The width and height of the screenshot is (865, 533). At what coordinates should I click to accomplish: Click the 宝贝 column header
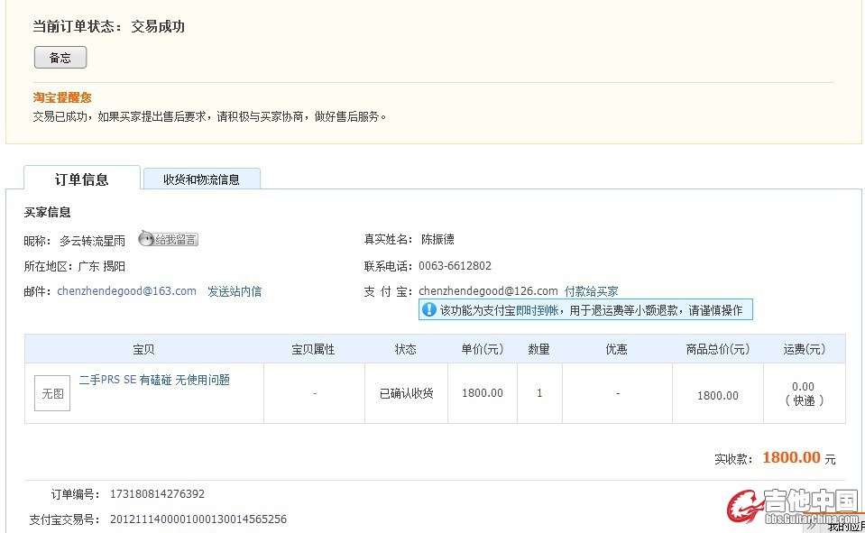coord(143,349)
